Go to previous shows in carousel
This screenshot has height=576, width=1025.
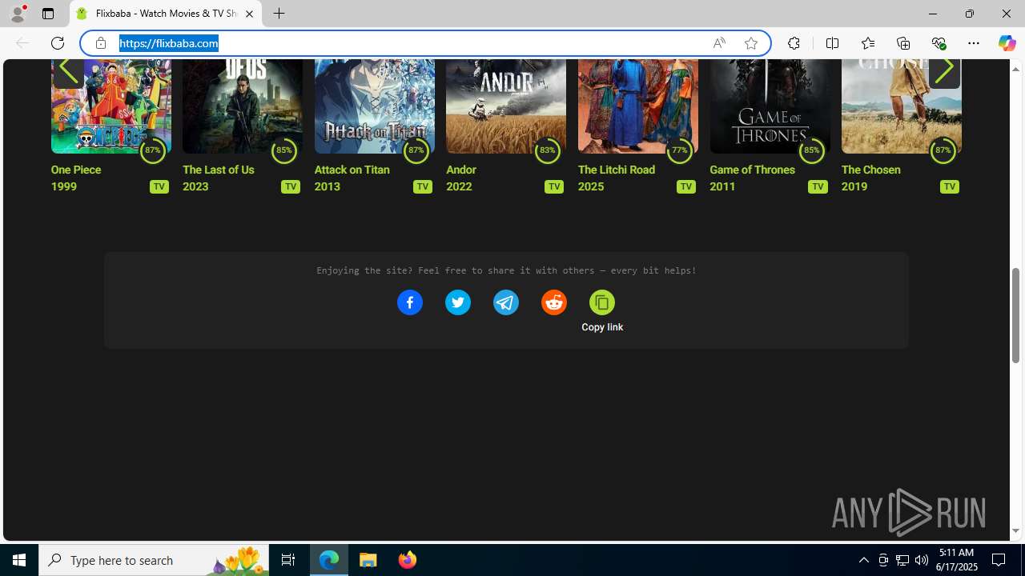[x=68, y=72]
